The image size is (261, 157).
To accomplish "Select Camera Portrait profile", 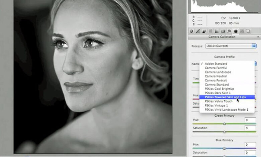I will [x=227, y=80].
